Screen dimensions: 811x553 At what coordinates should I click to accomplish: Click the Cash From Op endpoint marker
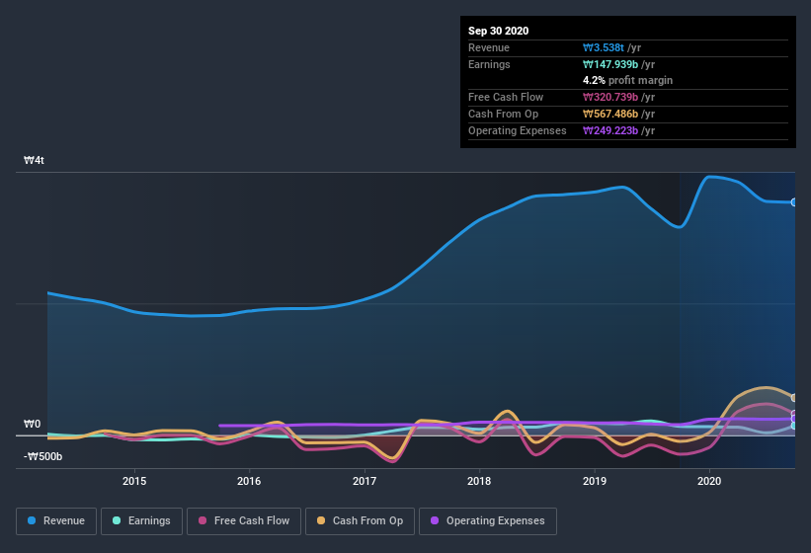click(x=794, y=397)
